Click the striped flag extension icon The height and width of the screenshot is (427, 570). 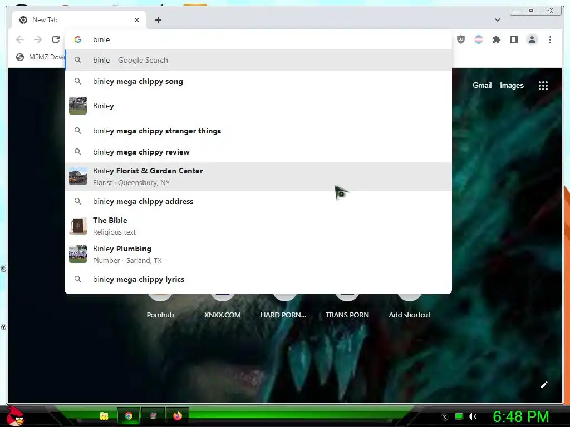[479, 39]
